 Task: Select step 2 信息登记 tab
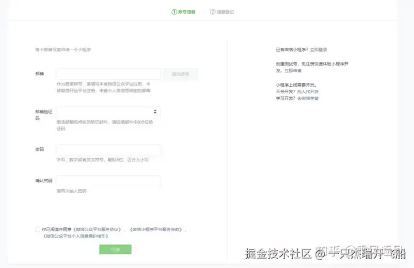pos(222,12)
